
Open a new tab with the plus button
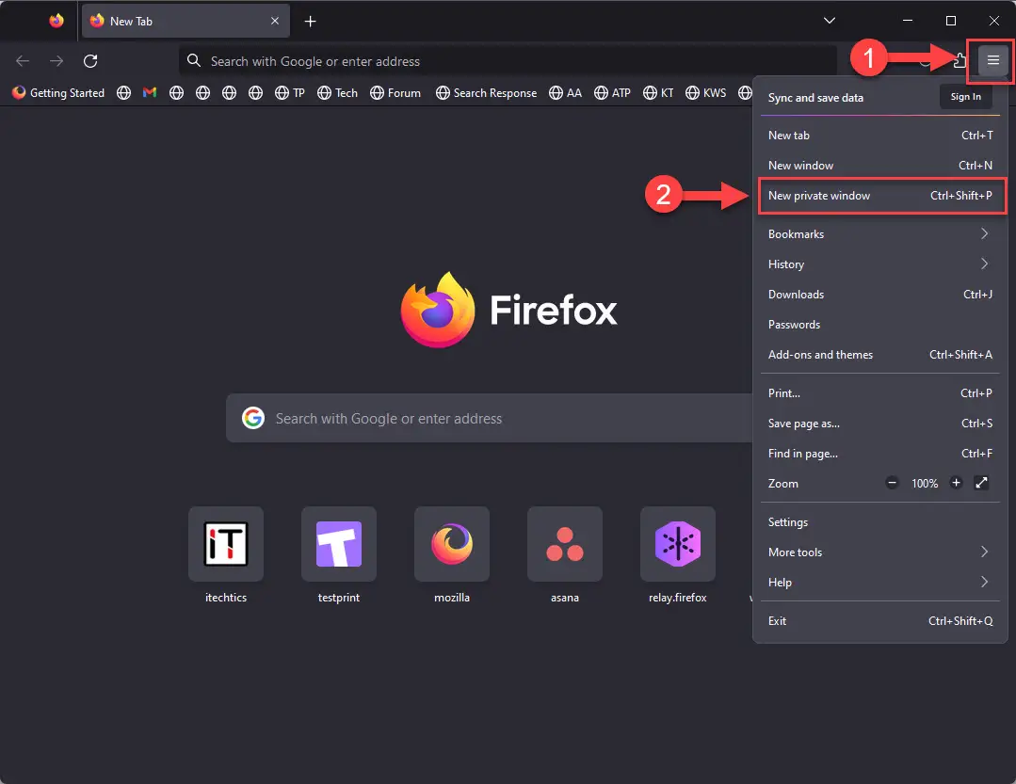coord(311,22)
